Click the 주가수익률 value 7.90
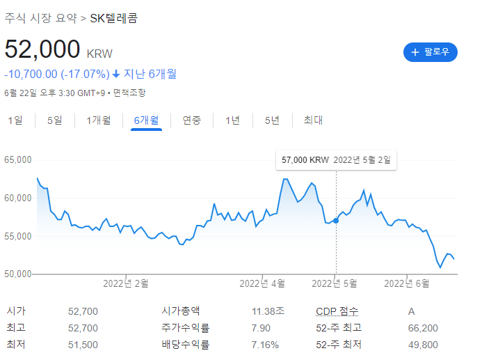The height and width of the screenshot is (360, 498). [x=261, y=328]
